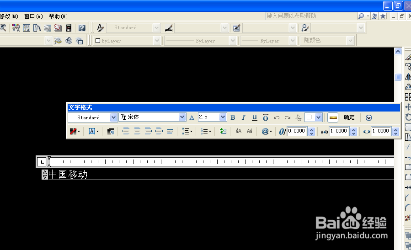Viewport: 411px width, 250px height.
Task: Click the width factor 1.0000 field
Action: (x=382, y=131)
